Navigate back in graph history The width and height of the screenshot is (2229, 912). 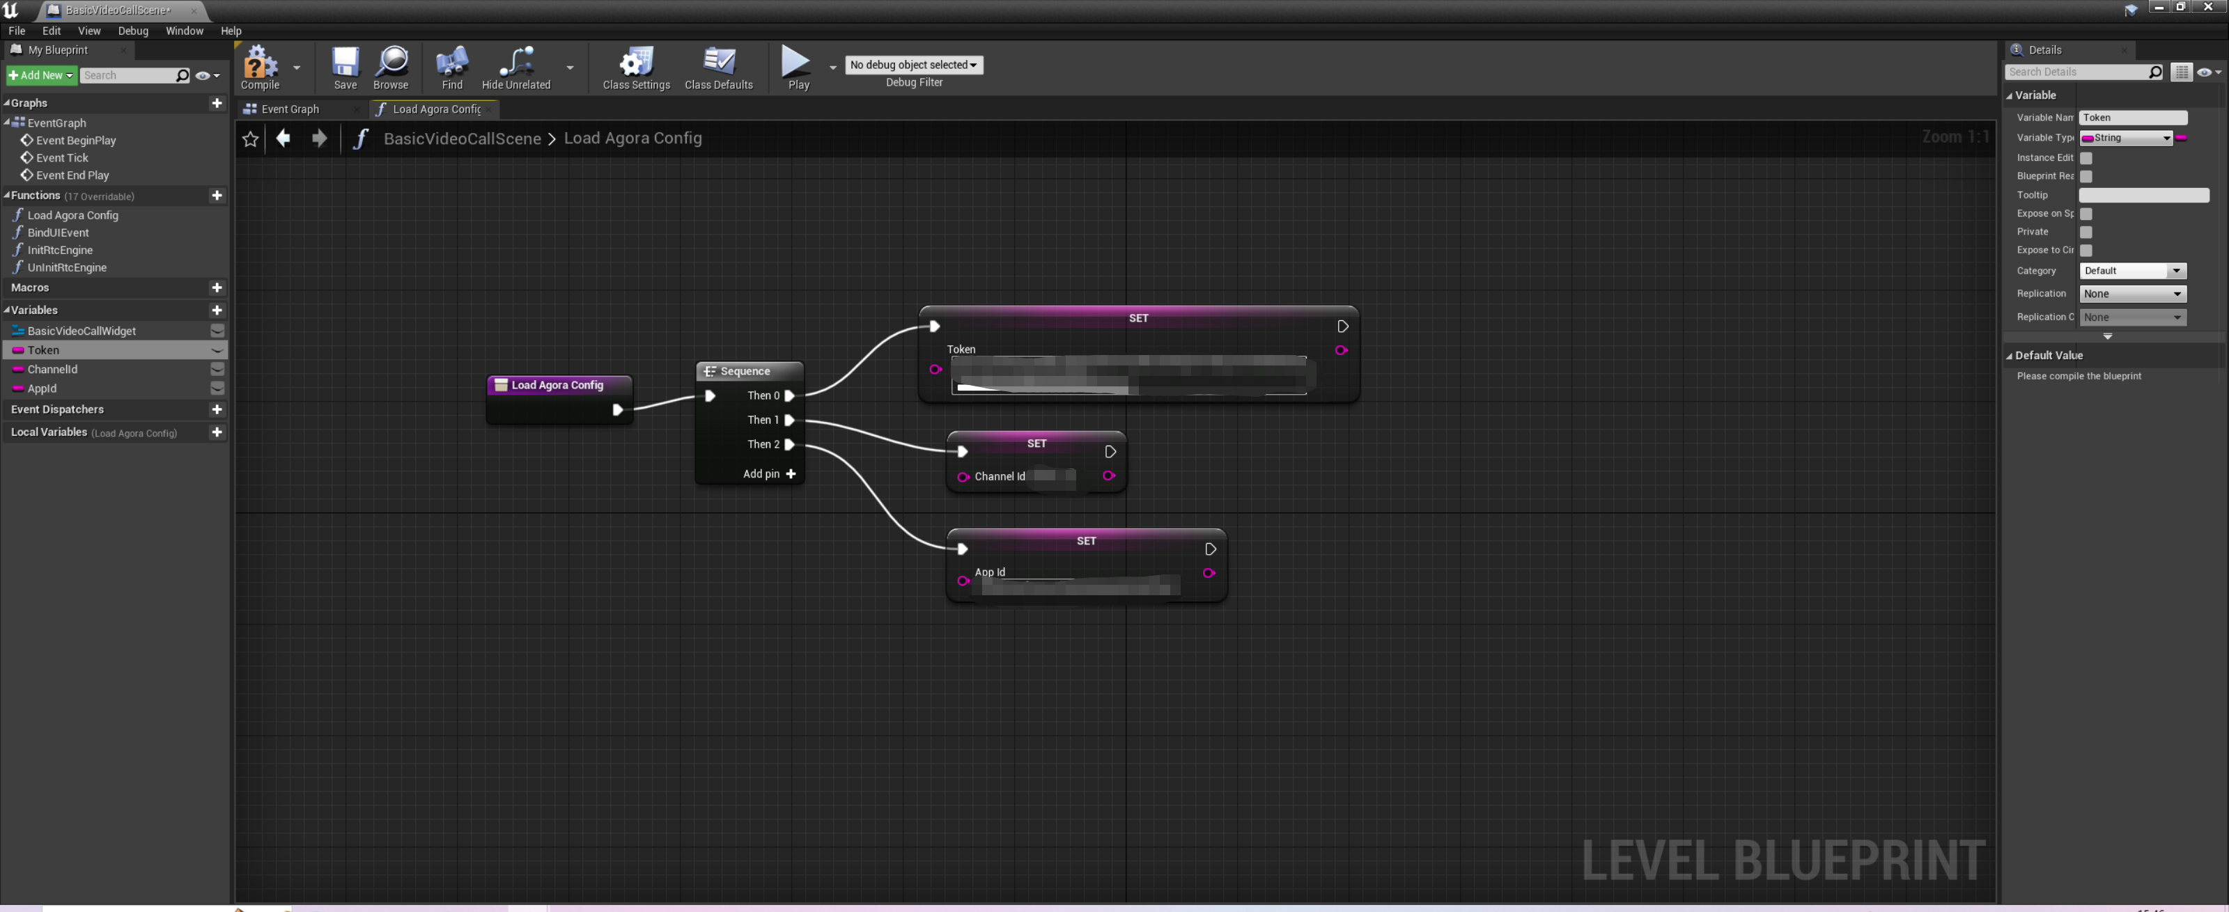pyautogui.click(x=283, y=139)
